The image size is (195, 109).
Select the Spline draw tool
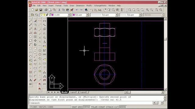(30, 52)
